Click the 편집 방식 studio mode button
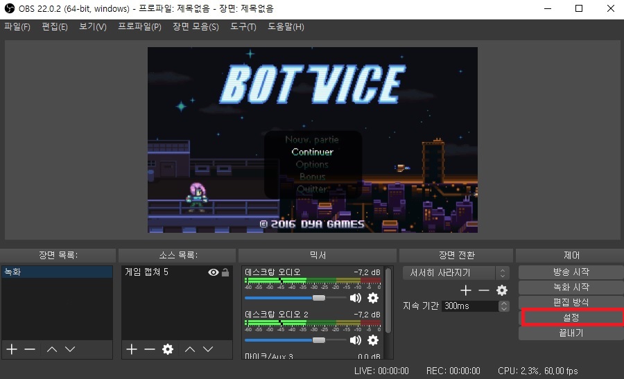Image resolution: width=624 pixels, height=379 pixels. point(571,302)
